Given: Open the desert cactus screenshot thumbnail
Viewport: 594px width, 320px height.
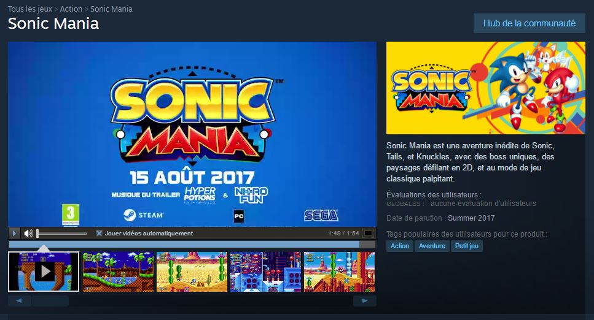Looking at the screenshot, I should pos(192,272).
